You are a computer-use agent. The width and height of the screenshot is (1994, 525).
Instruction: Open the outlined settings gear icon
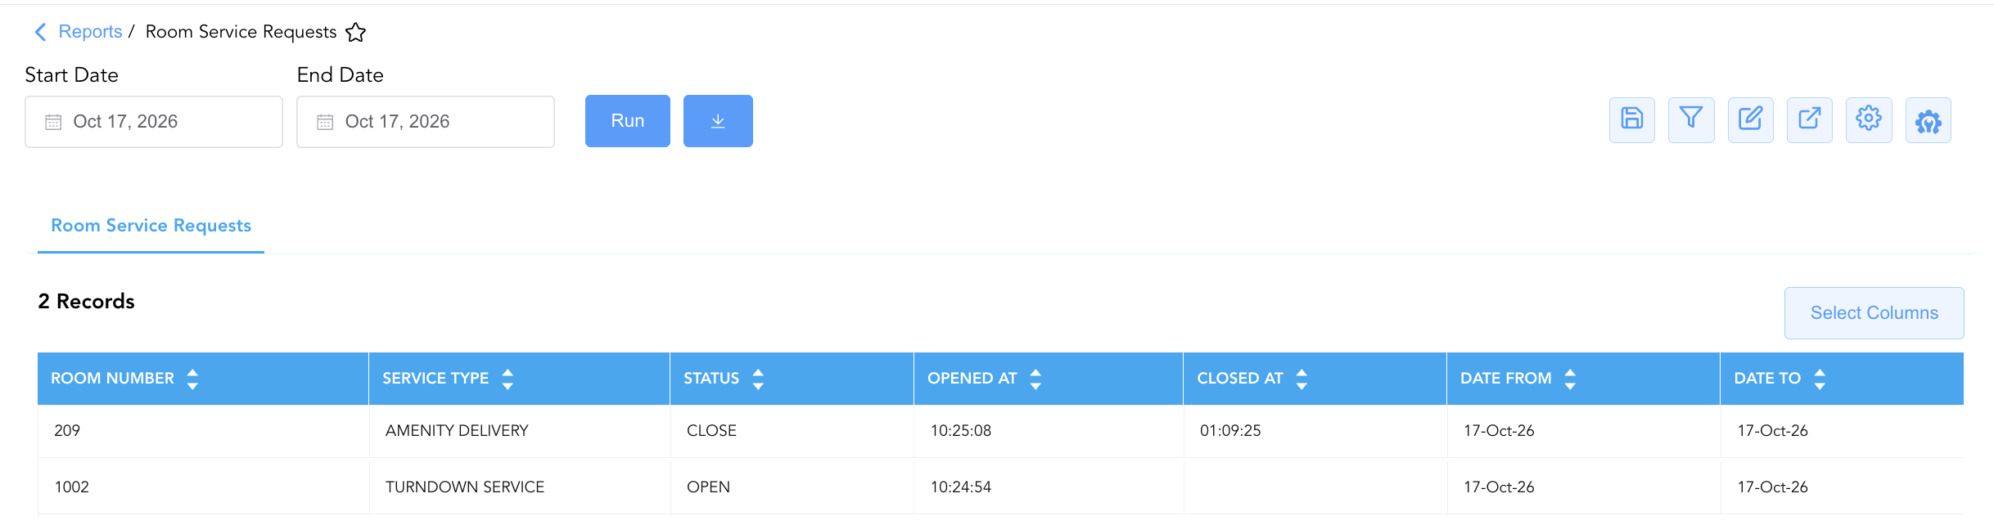pos(1869,120)
